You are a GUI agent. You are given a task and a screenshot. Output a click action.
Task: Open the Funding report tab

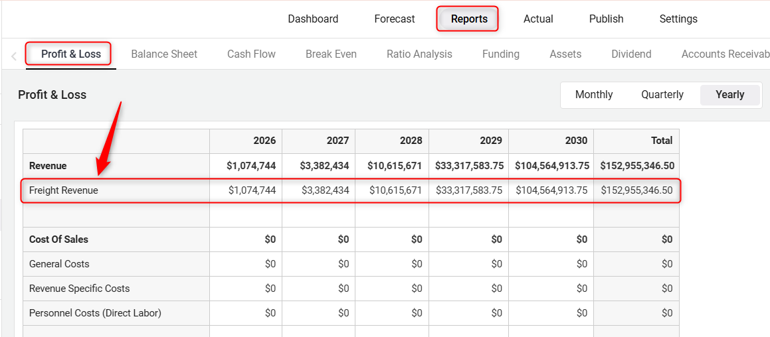click(x=501, y=54)
